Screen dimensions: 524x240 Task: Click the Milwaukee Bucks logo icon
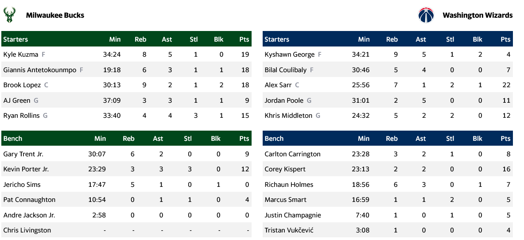point(9,15)
